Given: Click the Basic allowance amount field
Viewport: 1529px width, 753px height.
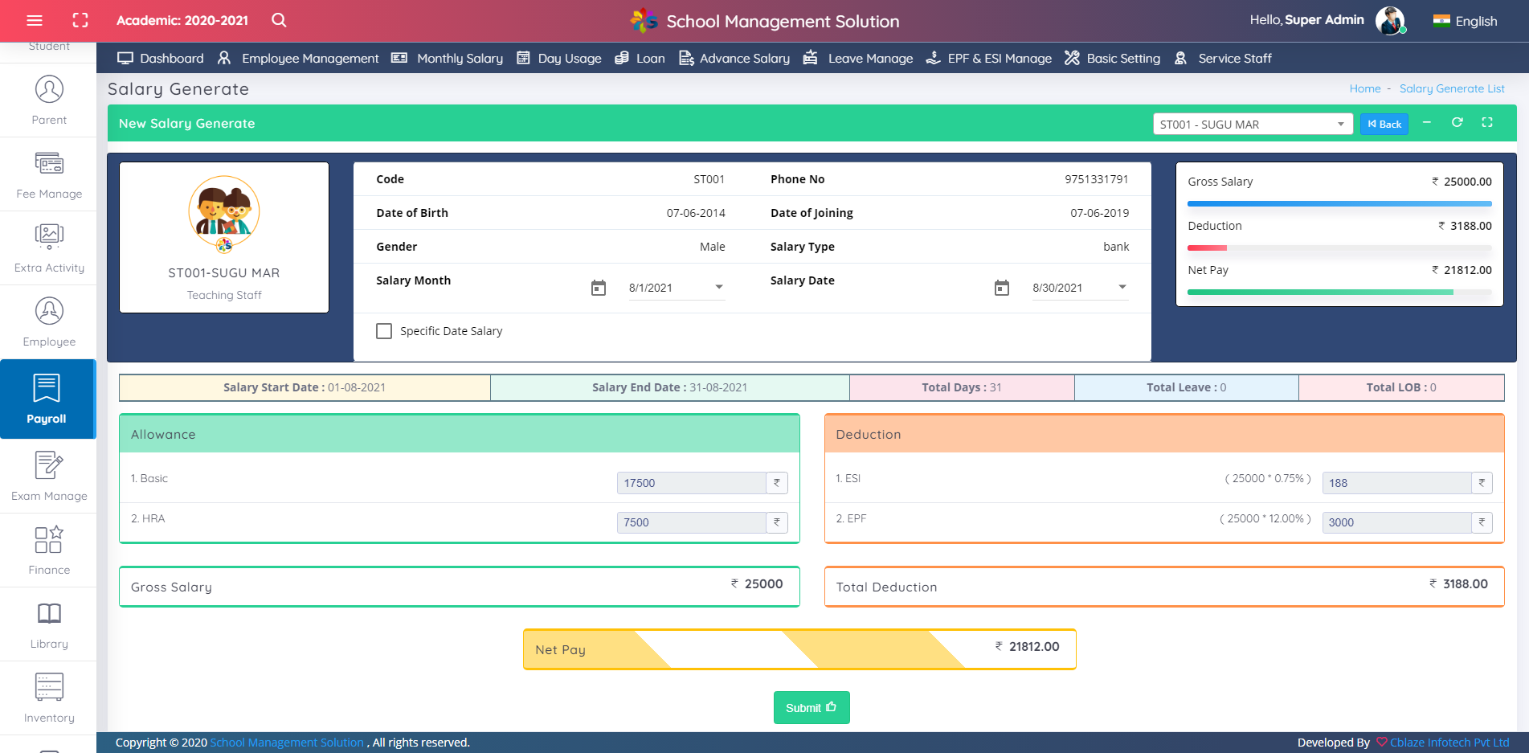Looking at the screenshot, I should coord(691,483).
